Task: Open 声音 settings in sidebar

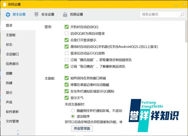Action: tap(18, 102)
